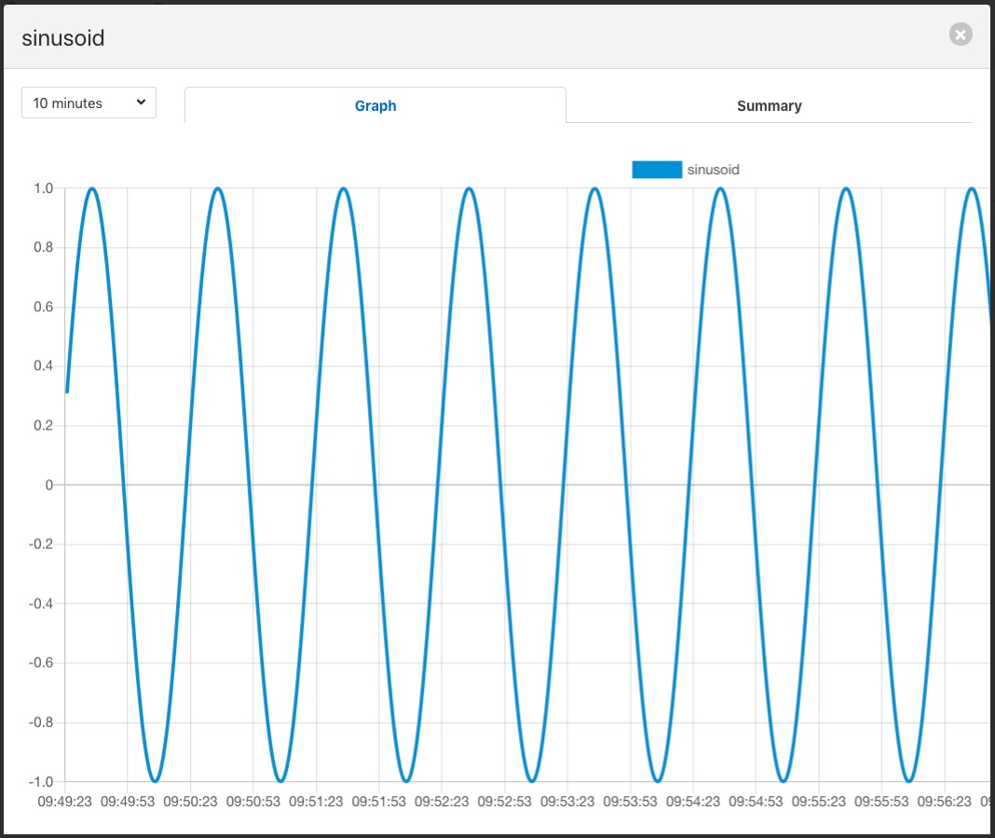Click the blue legend color swatch
Screen dimensions: 995x838
656,169
